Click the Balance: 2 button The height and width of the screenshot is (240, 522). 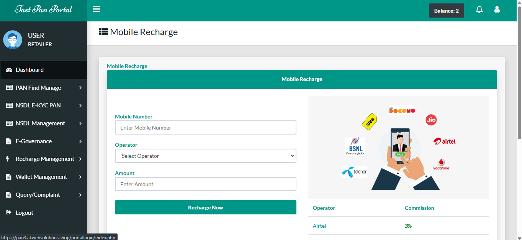446,11
